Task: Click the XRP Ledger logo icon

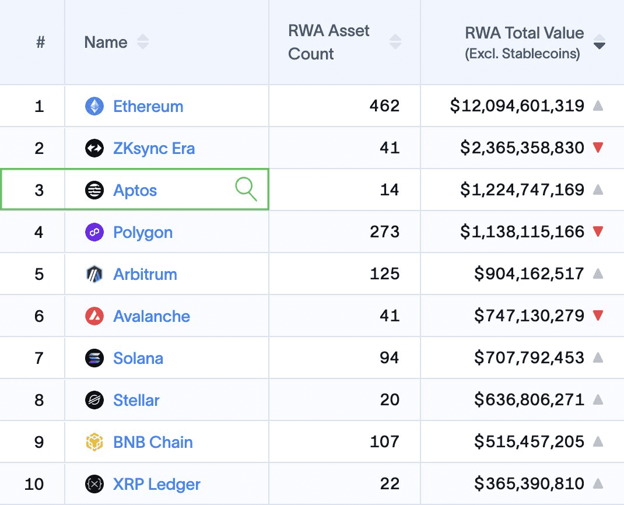Action: pos(94,484)
